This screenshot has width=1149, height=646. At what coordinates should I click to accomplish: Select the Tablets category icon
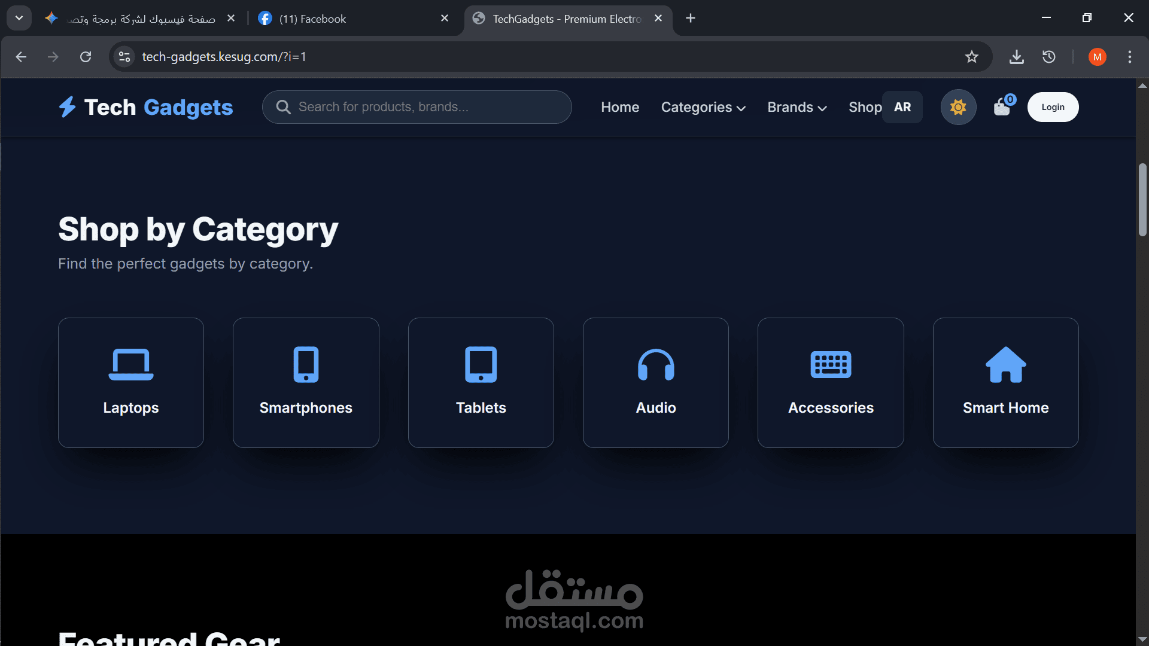coord(481,364)
